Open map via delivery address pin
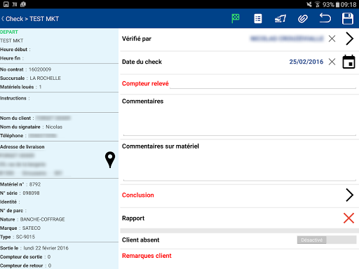Viewport: 359px width, 269px height. point(110,160)
